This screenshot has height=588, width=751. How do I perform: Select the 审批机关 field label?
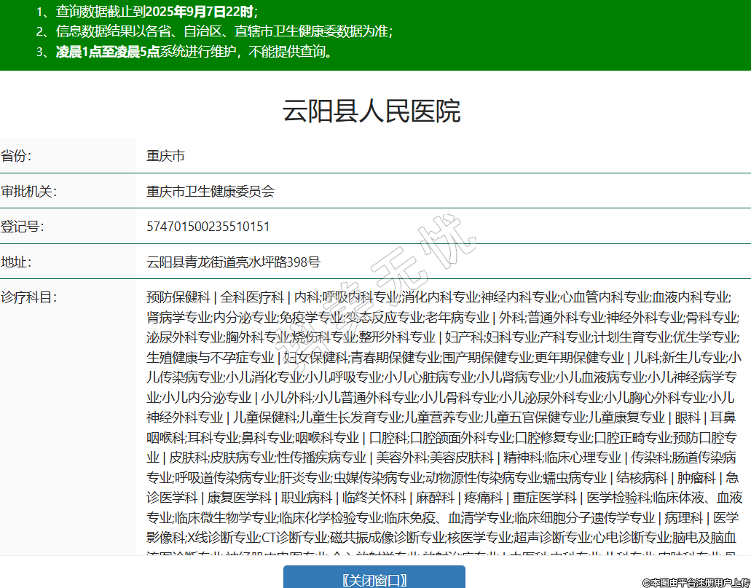[x=28, y=192]
